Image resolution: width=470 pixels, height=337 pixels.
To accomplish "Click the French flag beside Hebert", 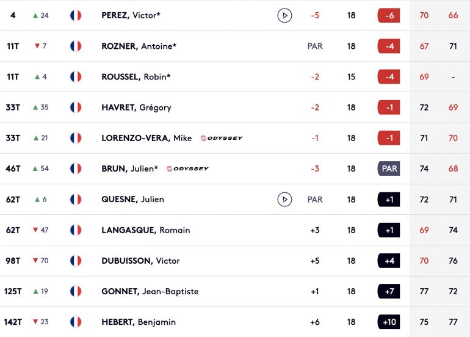I will 76,322.
